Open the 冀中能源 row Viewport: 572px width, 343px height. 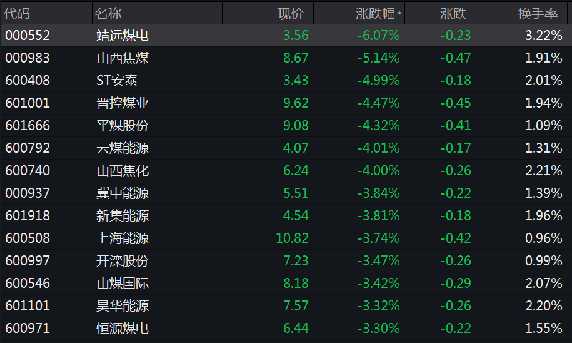click(286, 193)
